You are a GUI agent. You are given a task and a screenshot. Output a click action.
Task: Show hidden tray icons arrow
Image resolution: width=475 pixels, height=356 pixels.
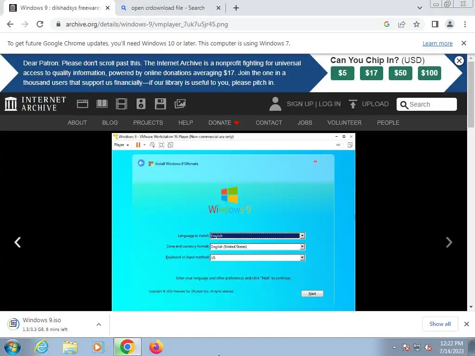tap(394, 347)
